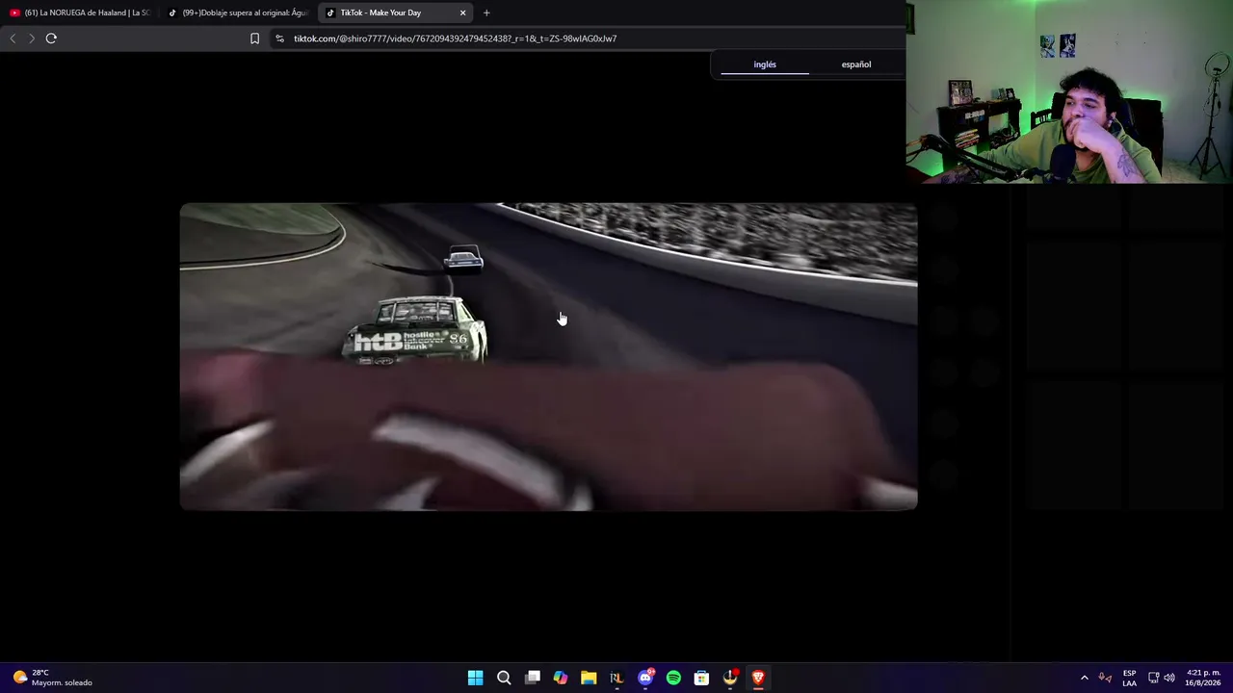Open the Windows Start menu

coord(475,678)
